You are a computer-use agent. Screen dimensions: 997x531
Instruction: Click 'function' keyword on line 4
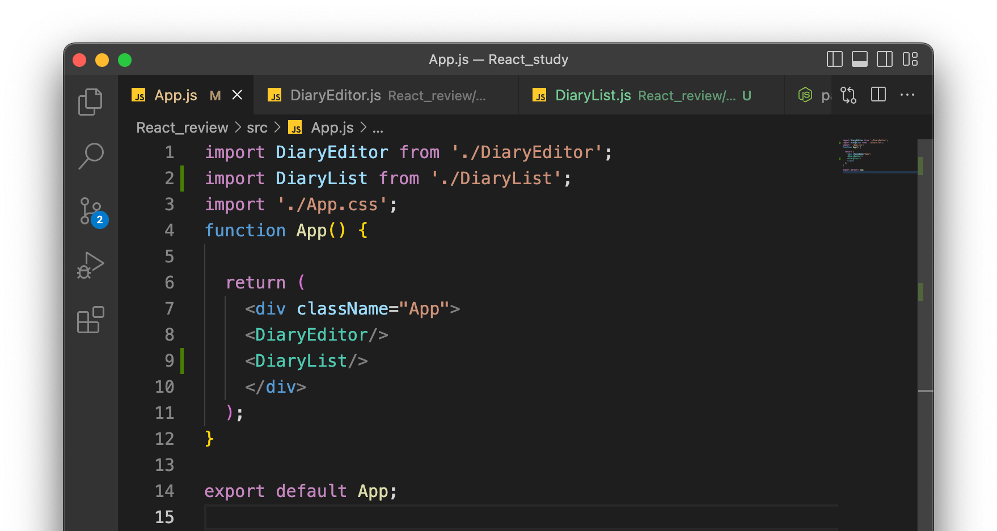click(x=245, y=230)
